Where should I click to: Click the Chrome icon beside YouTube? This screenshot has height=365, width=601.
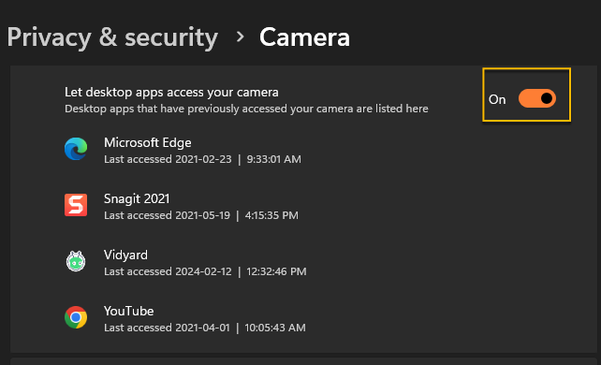(x=76, y=317)
